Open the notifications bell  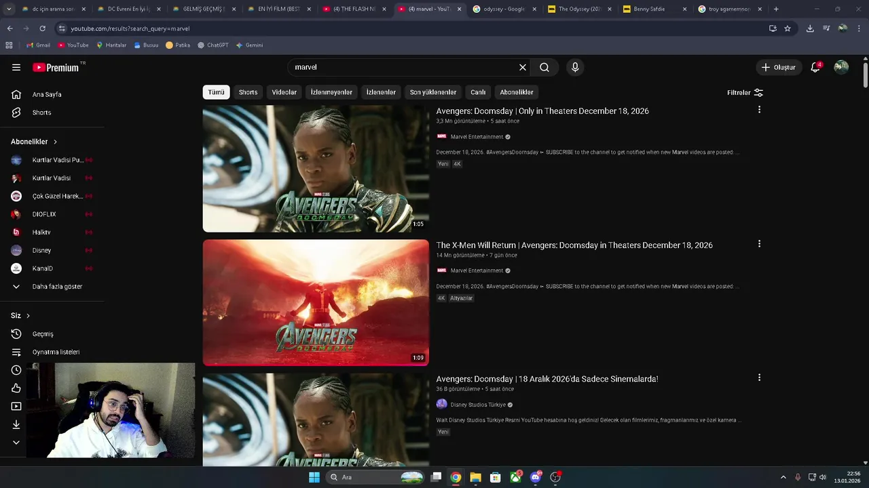(815, 67)
